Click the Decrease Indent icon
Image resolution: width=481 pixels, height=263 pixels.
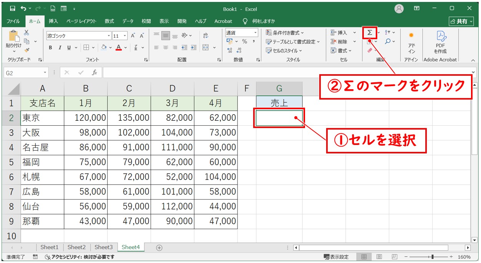click(x=184, y=48)
